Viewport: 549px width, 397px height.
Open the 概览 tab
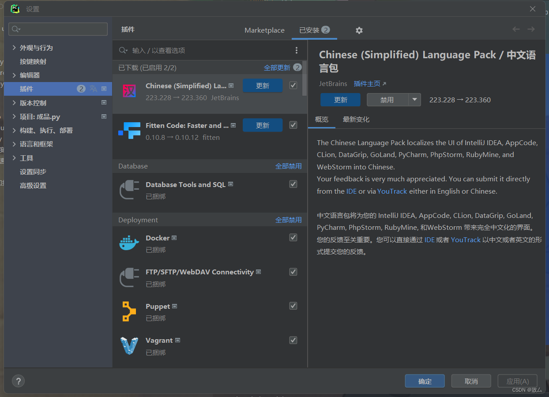pos(322,120)
